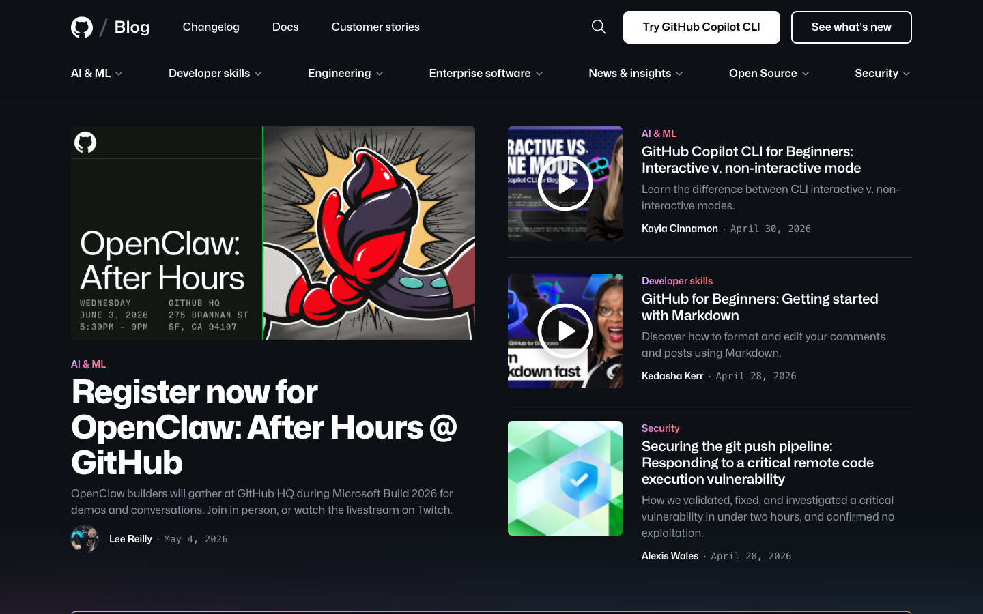Expand the Engineering dropdown

pyautogui.click(x=345, y=73)
